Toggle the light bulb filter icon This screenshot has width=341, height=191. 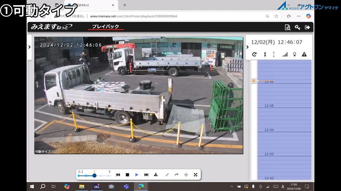294,54
